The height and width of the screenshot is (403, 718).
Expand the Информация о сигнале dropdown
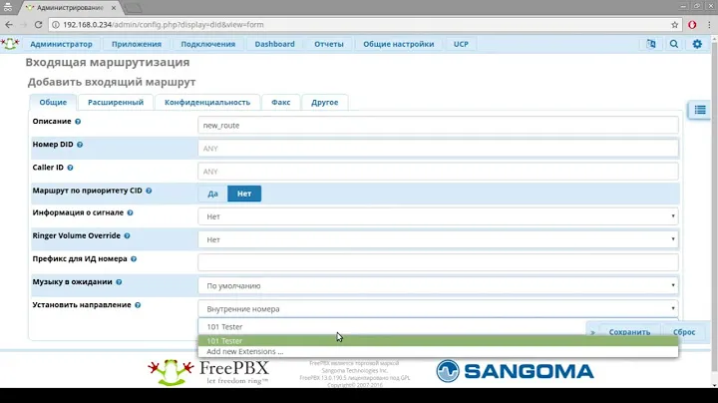coord(438,216)
